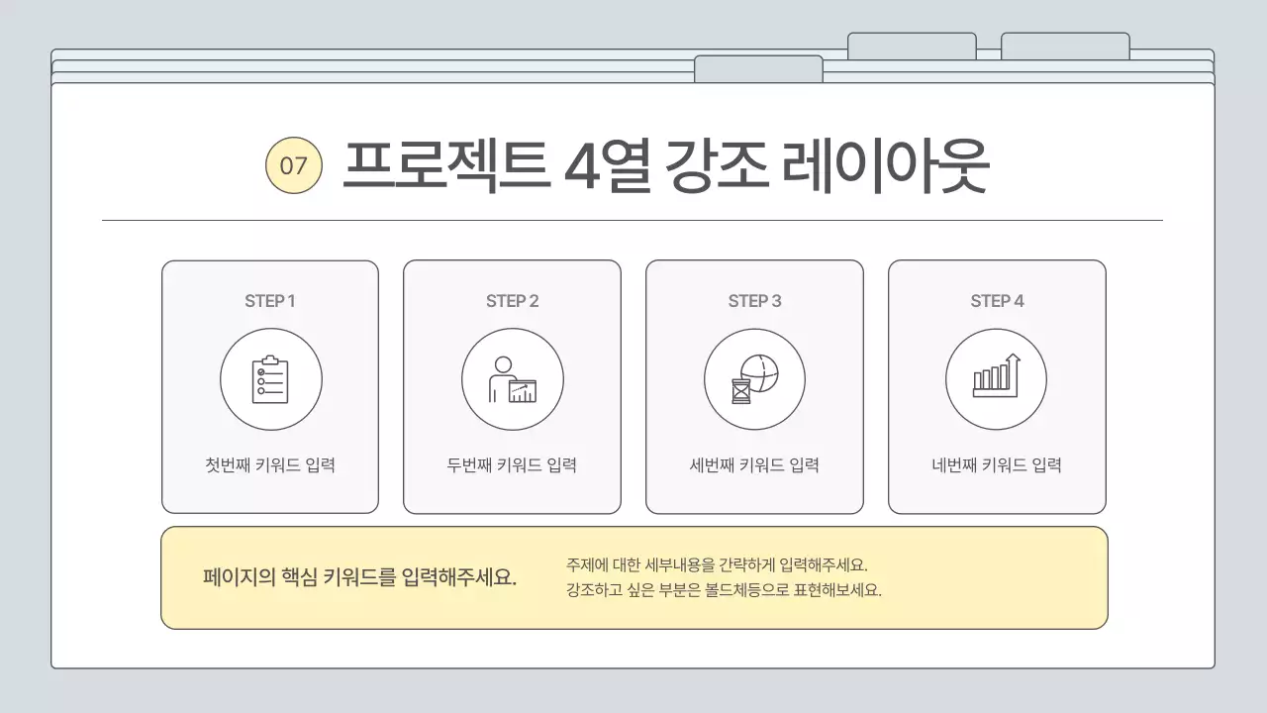Open the center folder tab above the page
1267x713 pixels.
[x=758, y=67]
